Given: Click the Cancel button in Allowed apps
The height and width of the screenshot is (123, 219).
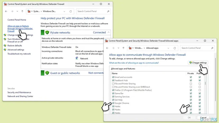Looking at the screenshot, I should click(203, 117).
